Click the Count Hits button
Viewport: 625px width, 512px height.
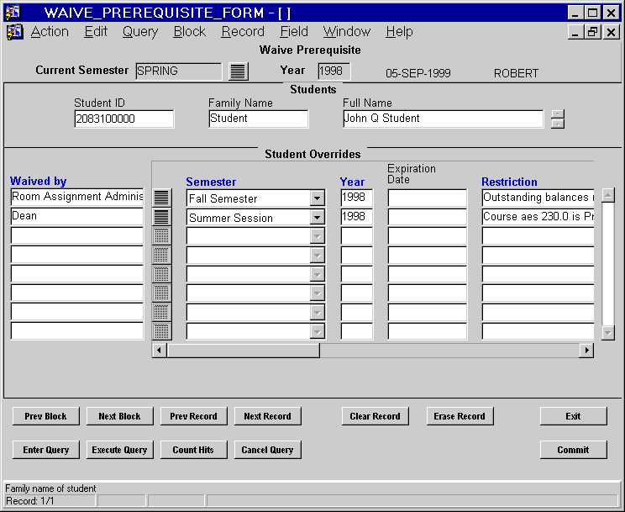(194, 450)
